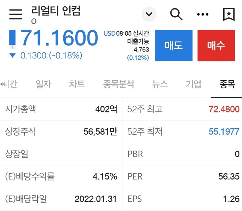Click the 대출가능 4,763 text
This screenshot has width=242, height=211.
[138, 46]
